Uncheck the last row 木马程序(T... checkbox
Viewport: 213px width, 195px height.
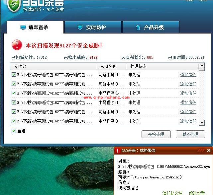pyautogui.click(x=14, y=121)
